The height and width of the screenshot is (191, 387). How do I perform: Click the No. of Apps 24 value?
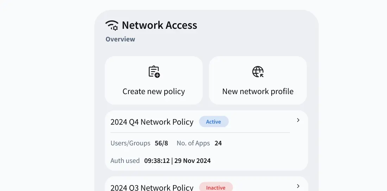tap(218, 143)
